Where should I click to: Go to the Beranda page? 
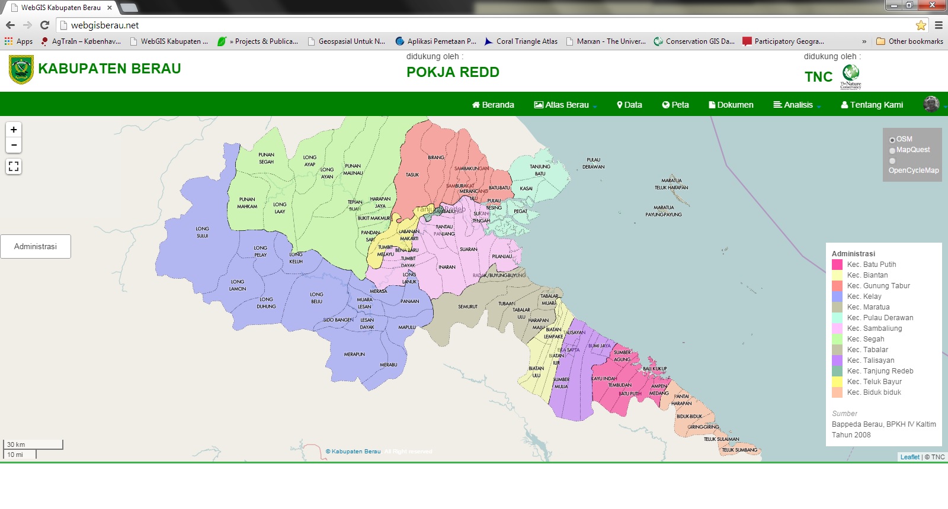coord(493,105)
